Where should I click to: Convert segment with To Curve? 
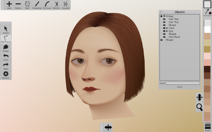pos(47,5)
